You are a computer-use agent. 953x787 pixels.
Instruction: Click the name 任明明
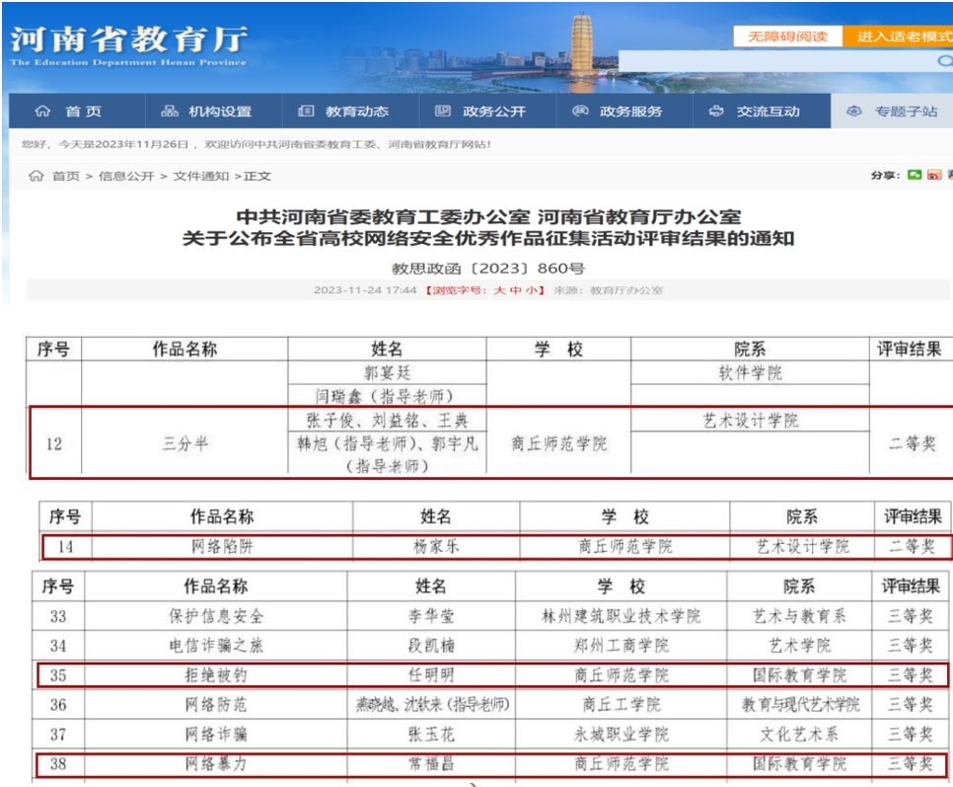pyautogui.click(x=431, y=675)
